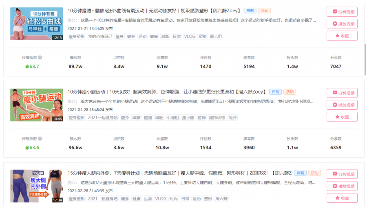The width and height of the screenshot is (367, 215).
Task: Select 消肿 tag in second video
Action: [x=232, y=117]
